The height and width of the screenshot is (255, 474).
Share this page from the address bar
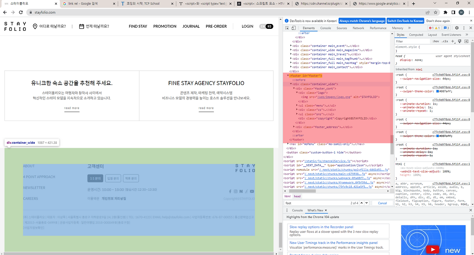(x=428, y=12)
